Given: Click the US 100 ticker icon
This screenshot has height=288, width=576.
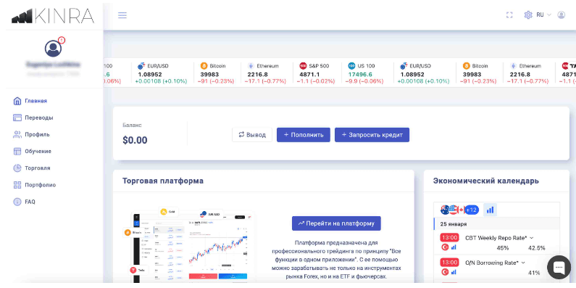Looking at the screenshot, I should (351, 66).
